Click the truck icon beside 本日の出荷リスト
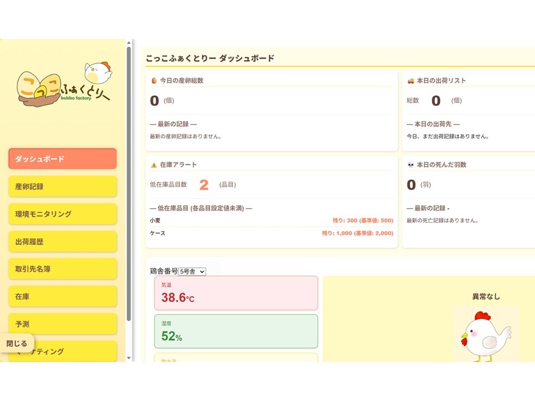535x401 pixels. click(x=411, y=81)
